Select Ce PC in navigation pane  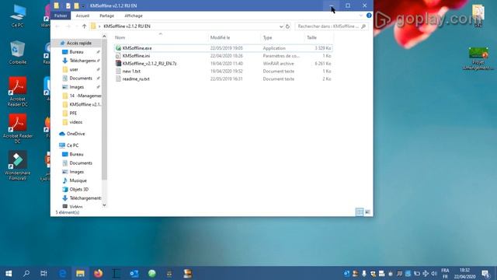pyautogui.click(x=72, y=145)
